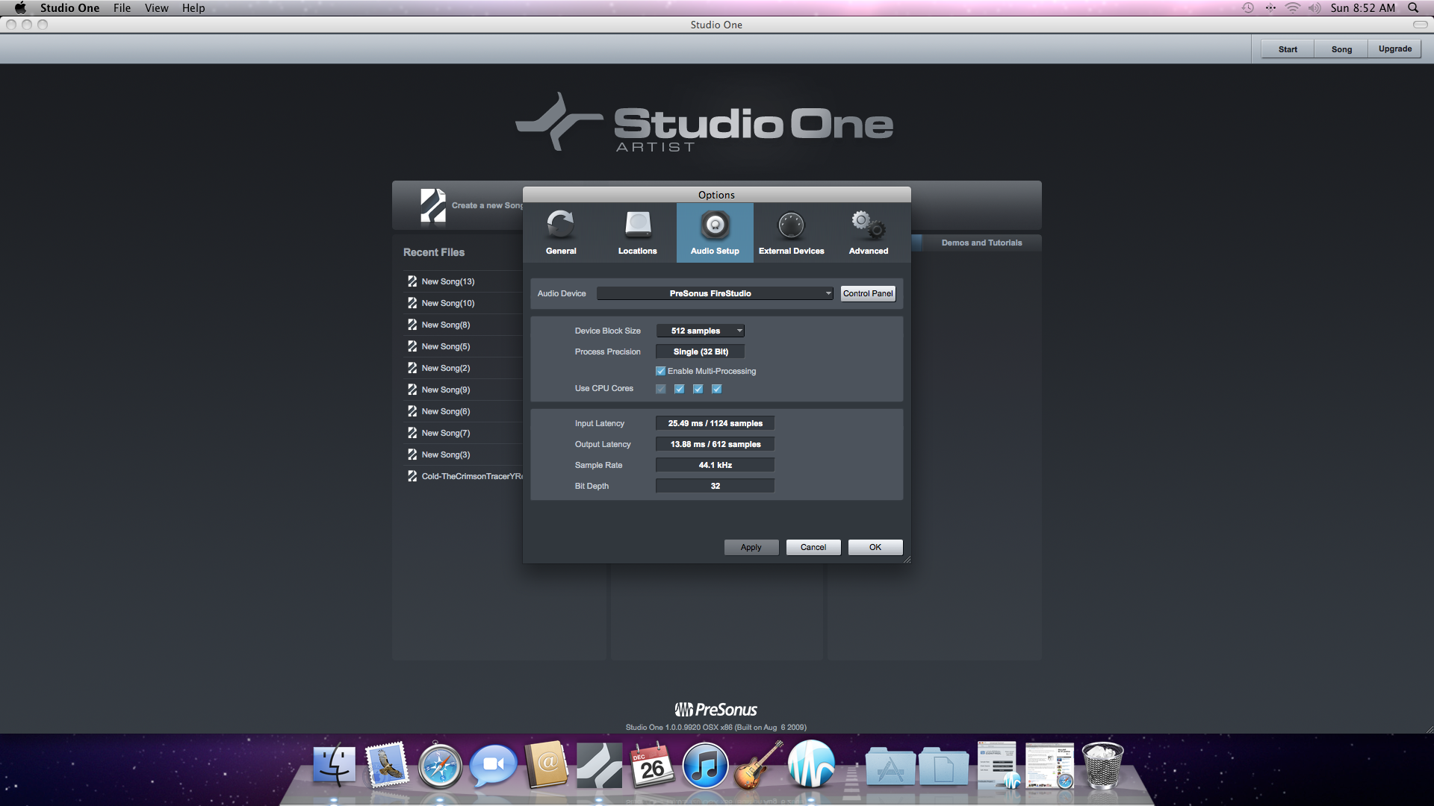Open the Help menu
Viewport: 1434px width, 806px height.
coord(193,7)
